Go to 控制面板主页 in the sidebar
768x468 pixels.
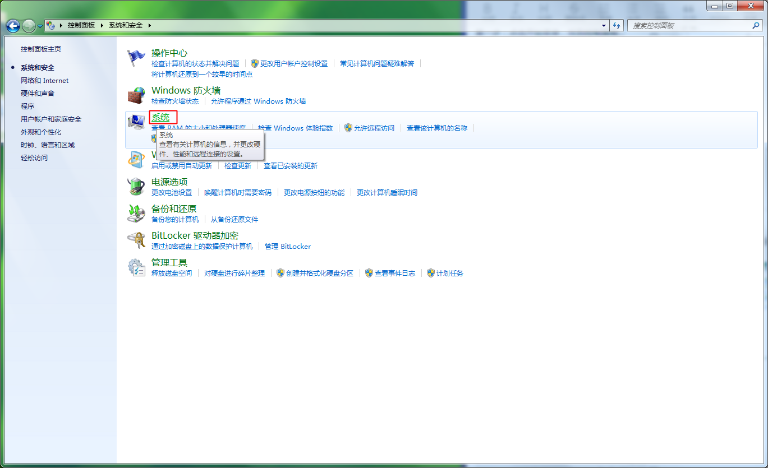(x=41, y=49)
